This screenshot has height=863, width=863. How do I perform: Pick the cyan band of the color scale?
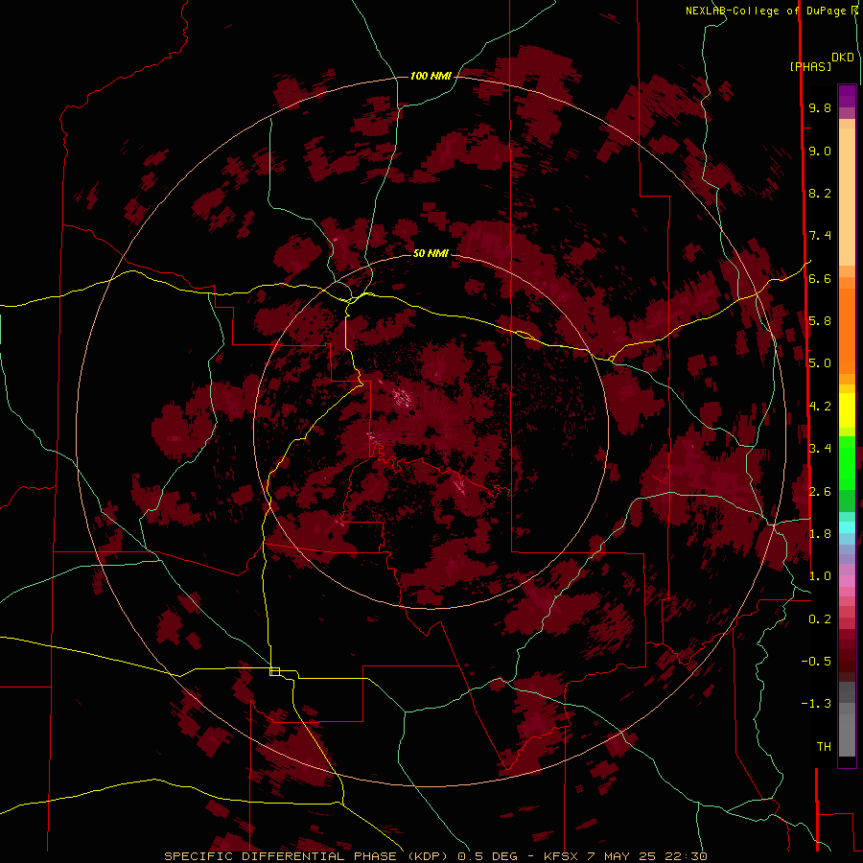(847, 527)
